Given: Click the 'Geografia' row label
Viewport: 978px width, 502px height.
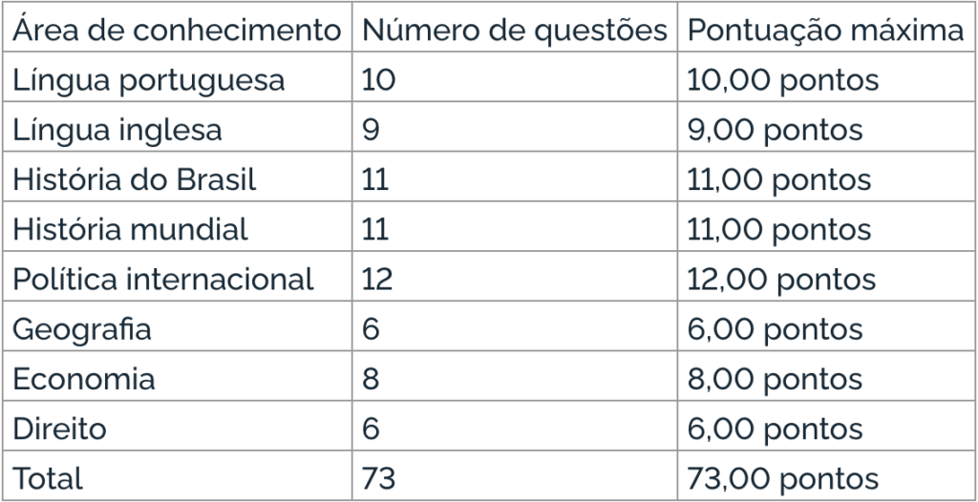Looking at the screenshot, I should [177, 326].
